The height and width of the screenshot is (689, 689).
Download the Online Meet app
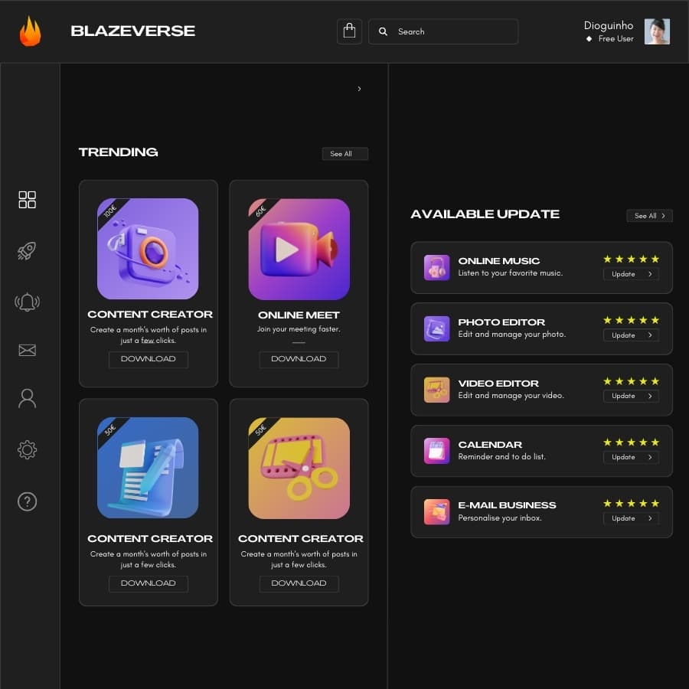299,359
